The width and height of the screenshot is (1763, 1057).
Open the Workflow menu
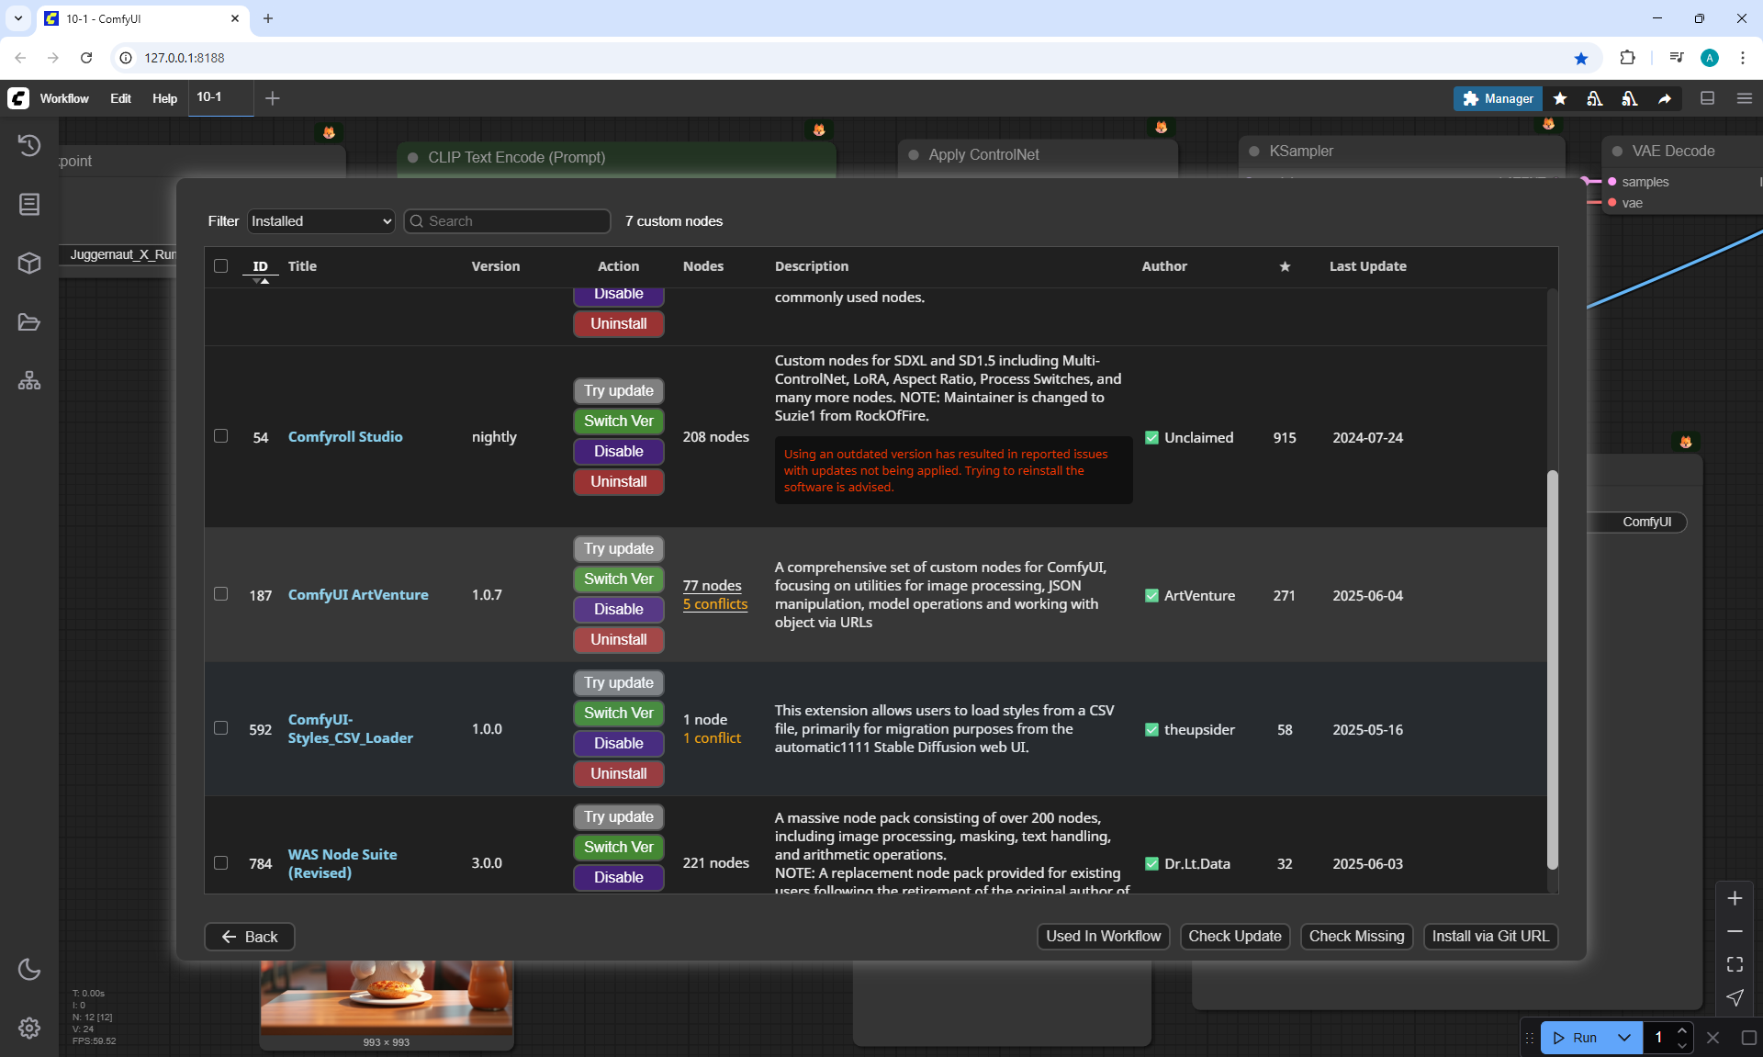(x=64, y=98)
